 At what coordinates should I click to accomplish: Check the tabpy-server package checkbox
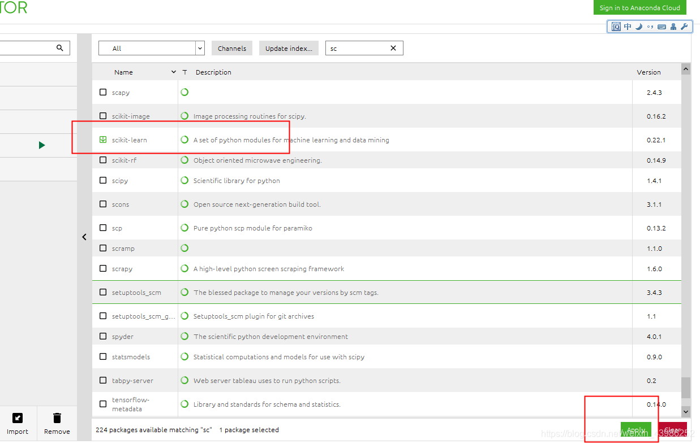point(103,380)
